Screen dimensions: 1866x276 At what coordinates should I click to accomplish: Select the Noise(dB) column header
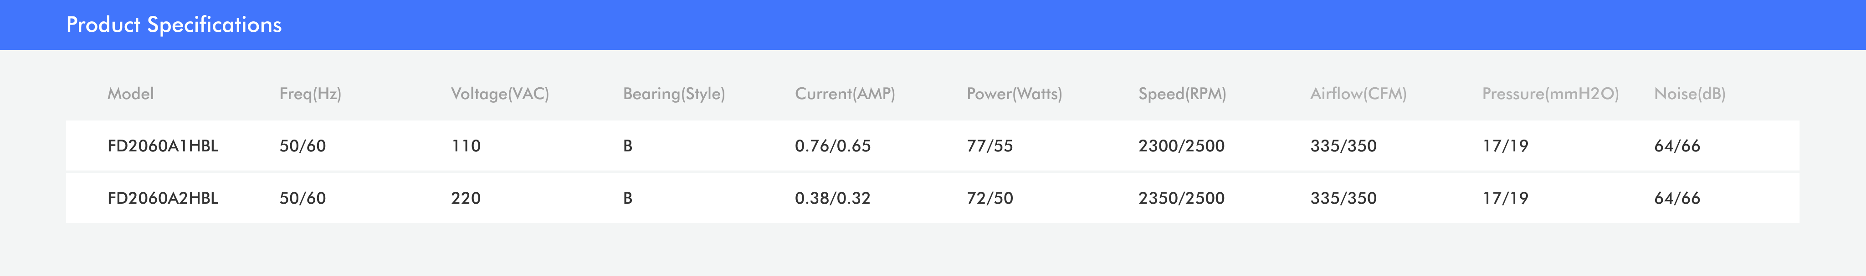click(x=1689, y=94)
